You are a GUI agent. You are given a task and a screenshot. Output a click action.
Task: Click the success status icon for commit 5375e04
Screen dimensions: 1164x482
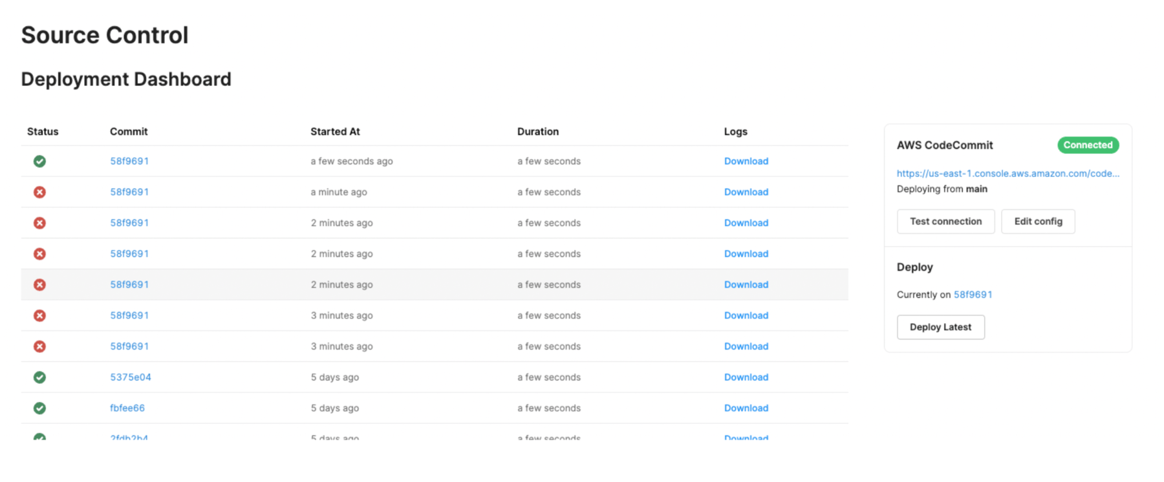coord(39,377)
